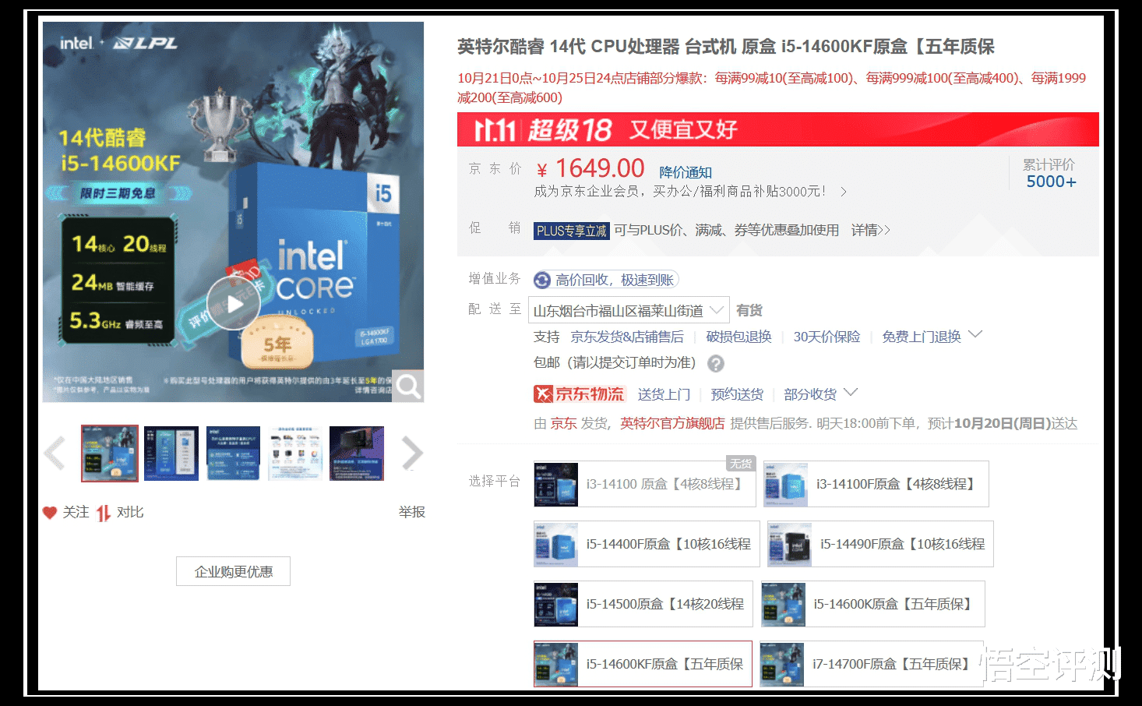Click the recycle icon next to 高价回收

[x=541, y=279]
